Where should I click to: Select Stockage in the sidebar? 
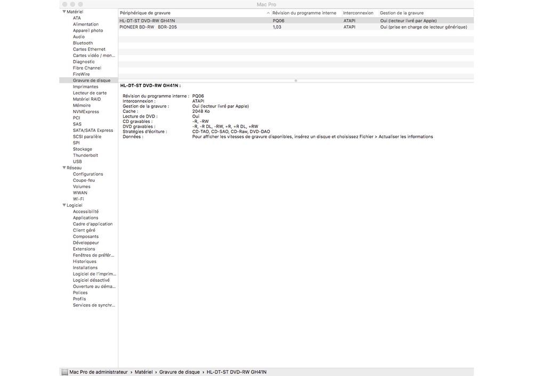coord(82,149)
